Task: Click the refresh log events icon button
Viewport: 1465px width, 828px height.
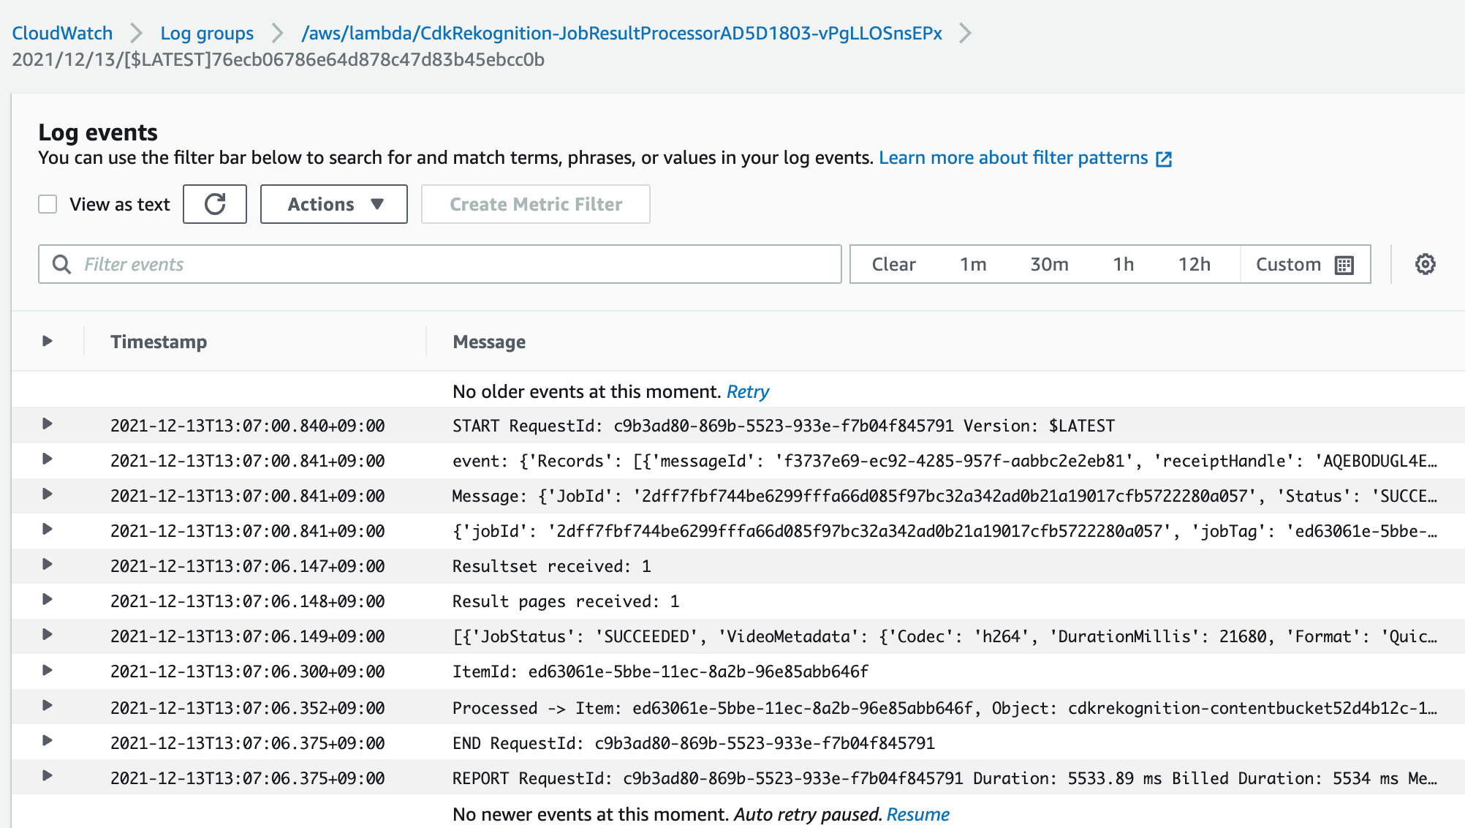Action: [215, 204]
